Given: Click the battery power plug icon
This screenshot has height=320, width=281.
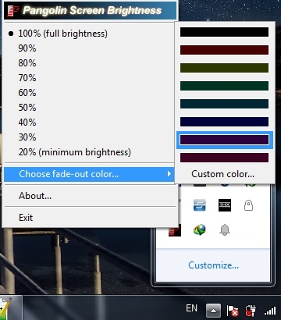Looking at the screenshot, I should (251, 311).
